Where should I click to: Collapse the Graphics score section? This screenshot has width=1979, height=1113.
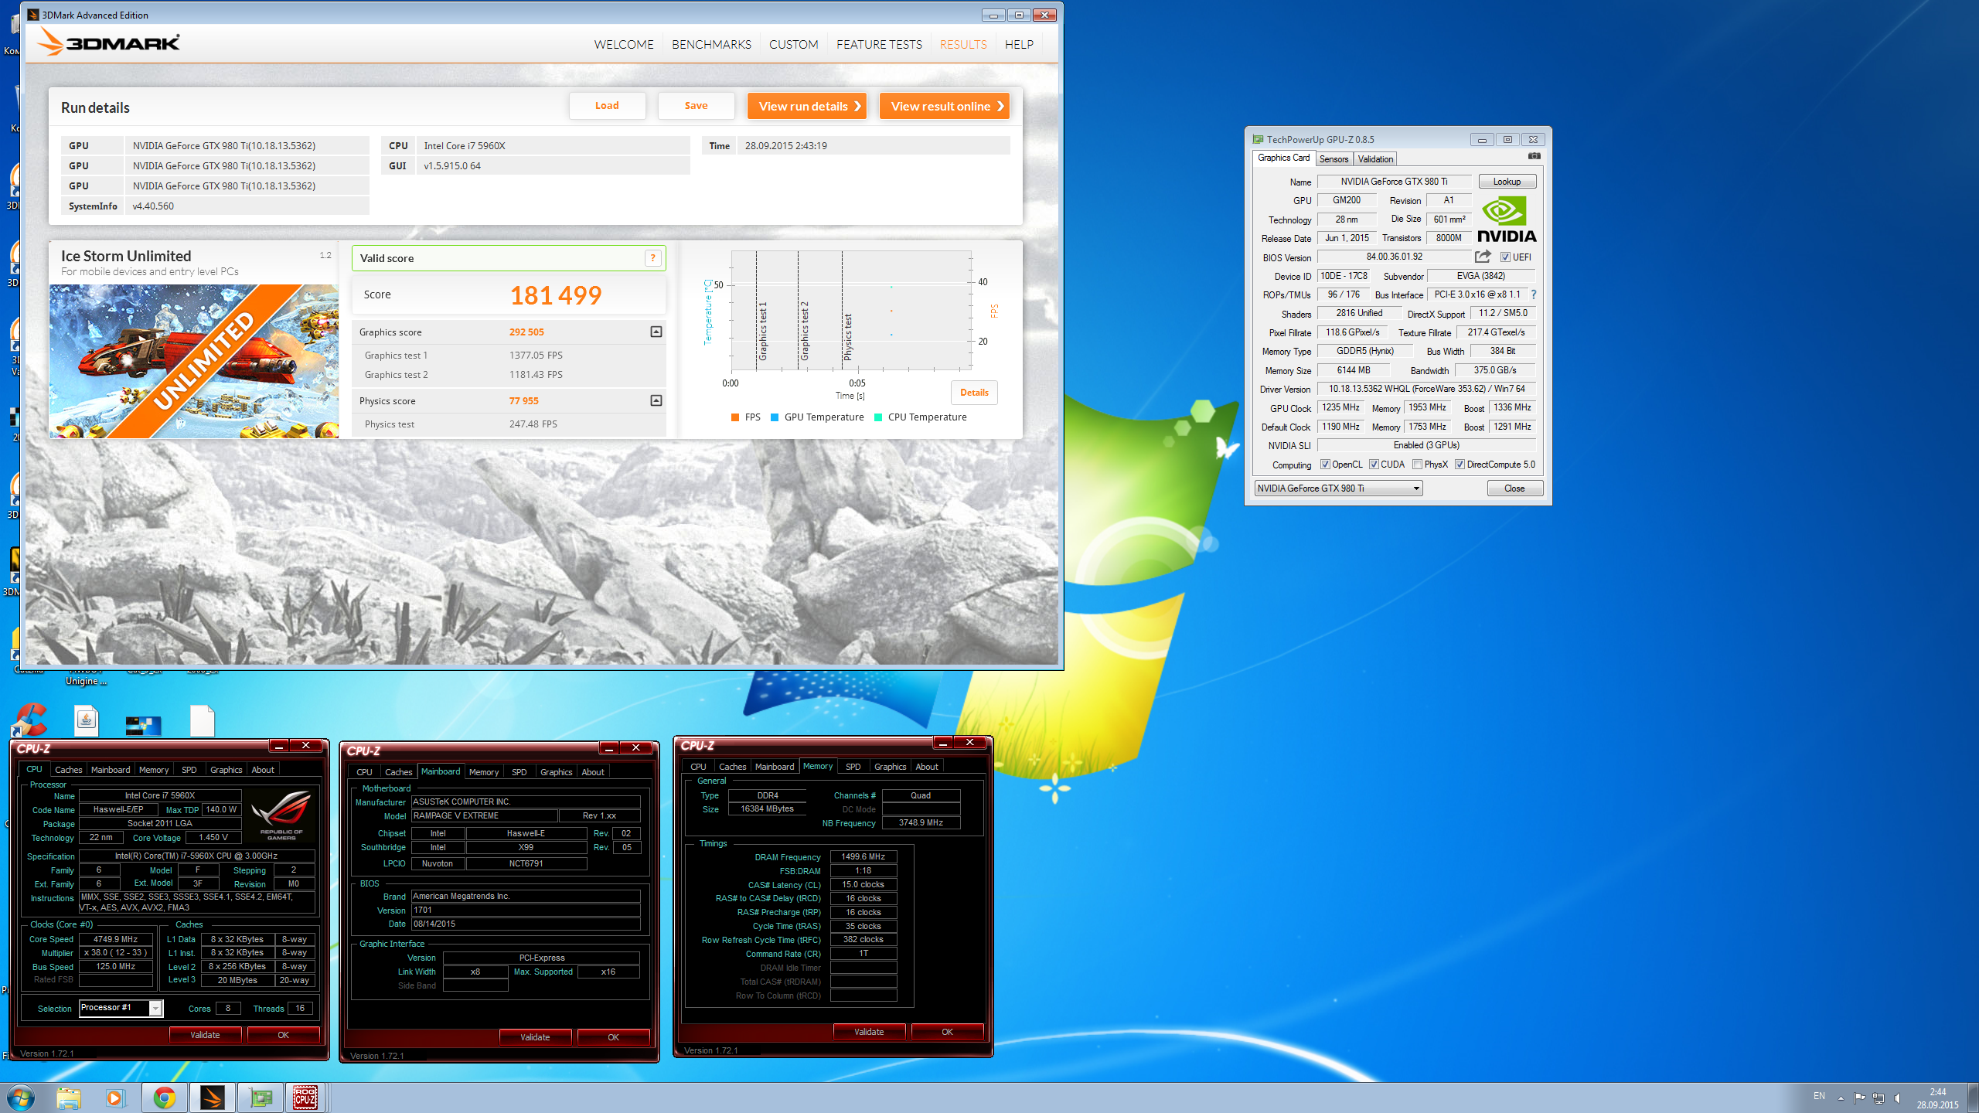click(656, 332)
